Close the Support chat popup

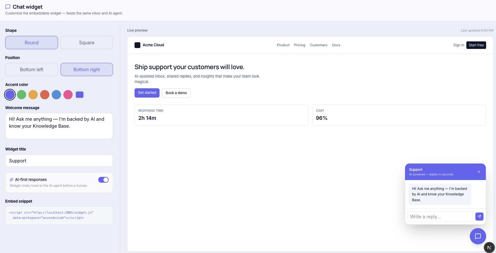(x=479, y=172)
